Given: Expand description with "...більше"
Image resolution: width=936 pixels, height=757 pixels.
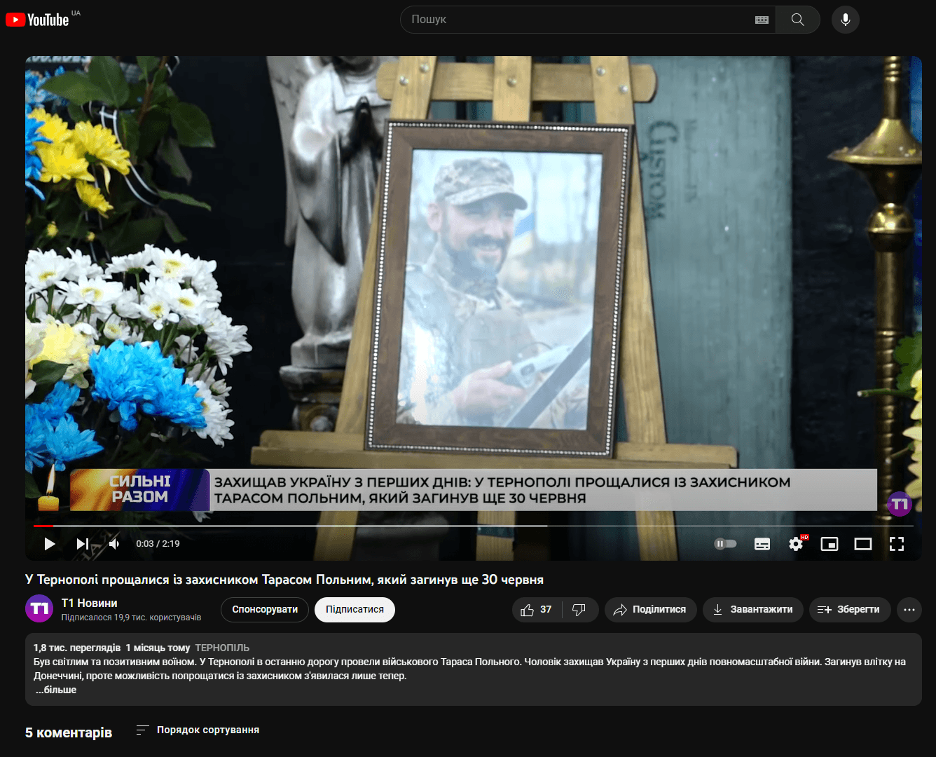Looking at the screenshot, I should [x=56, y=690].
